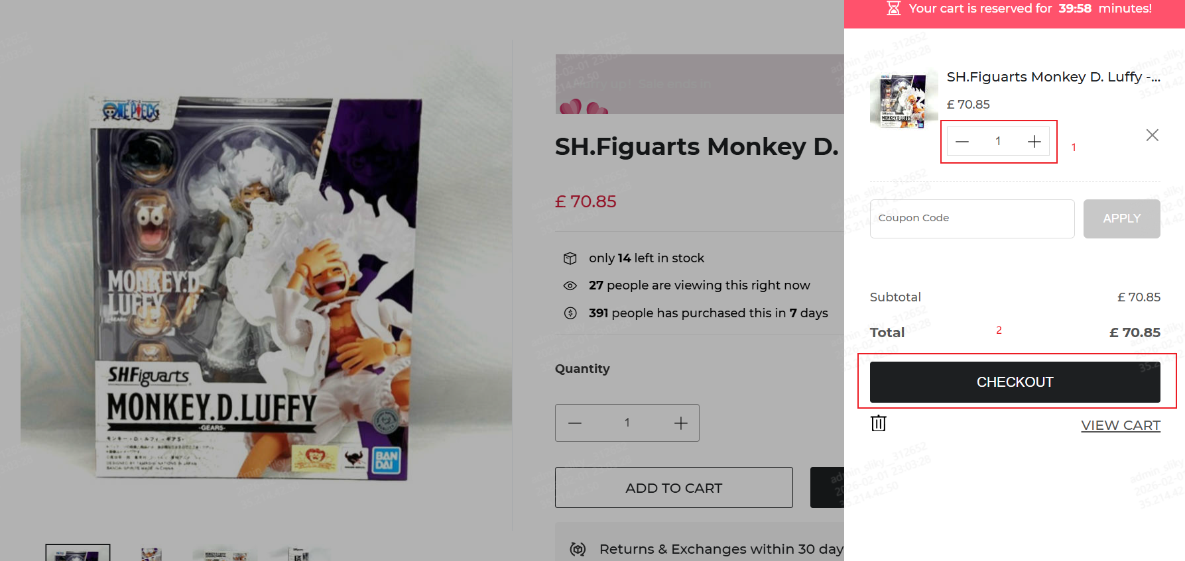Click the trash icon to empty cart
The height and width of the screenshot is (561, 1185).
click(878, 423)
